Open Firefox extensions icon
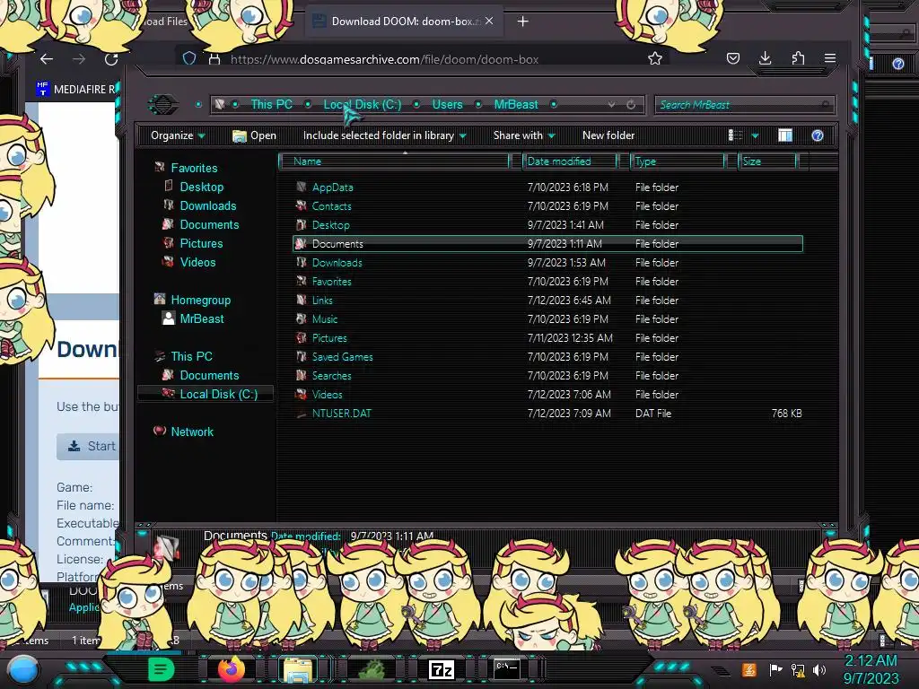 pos(798,58)
